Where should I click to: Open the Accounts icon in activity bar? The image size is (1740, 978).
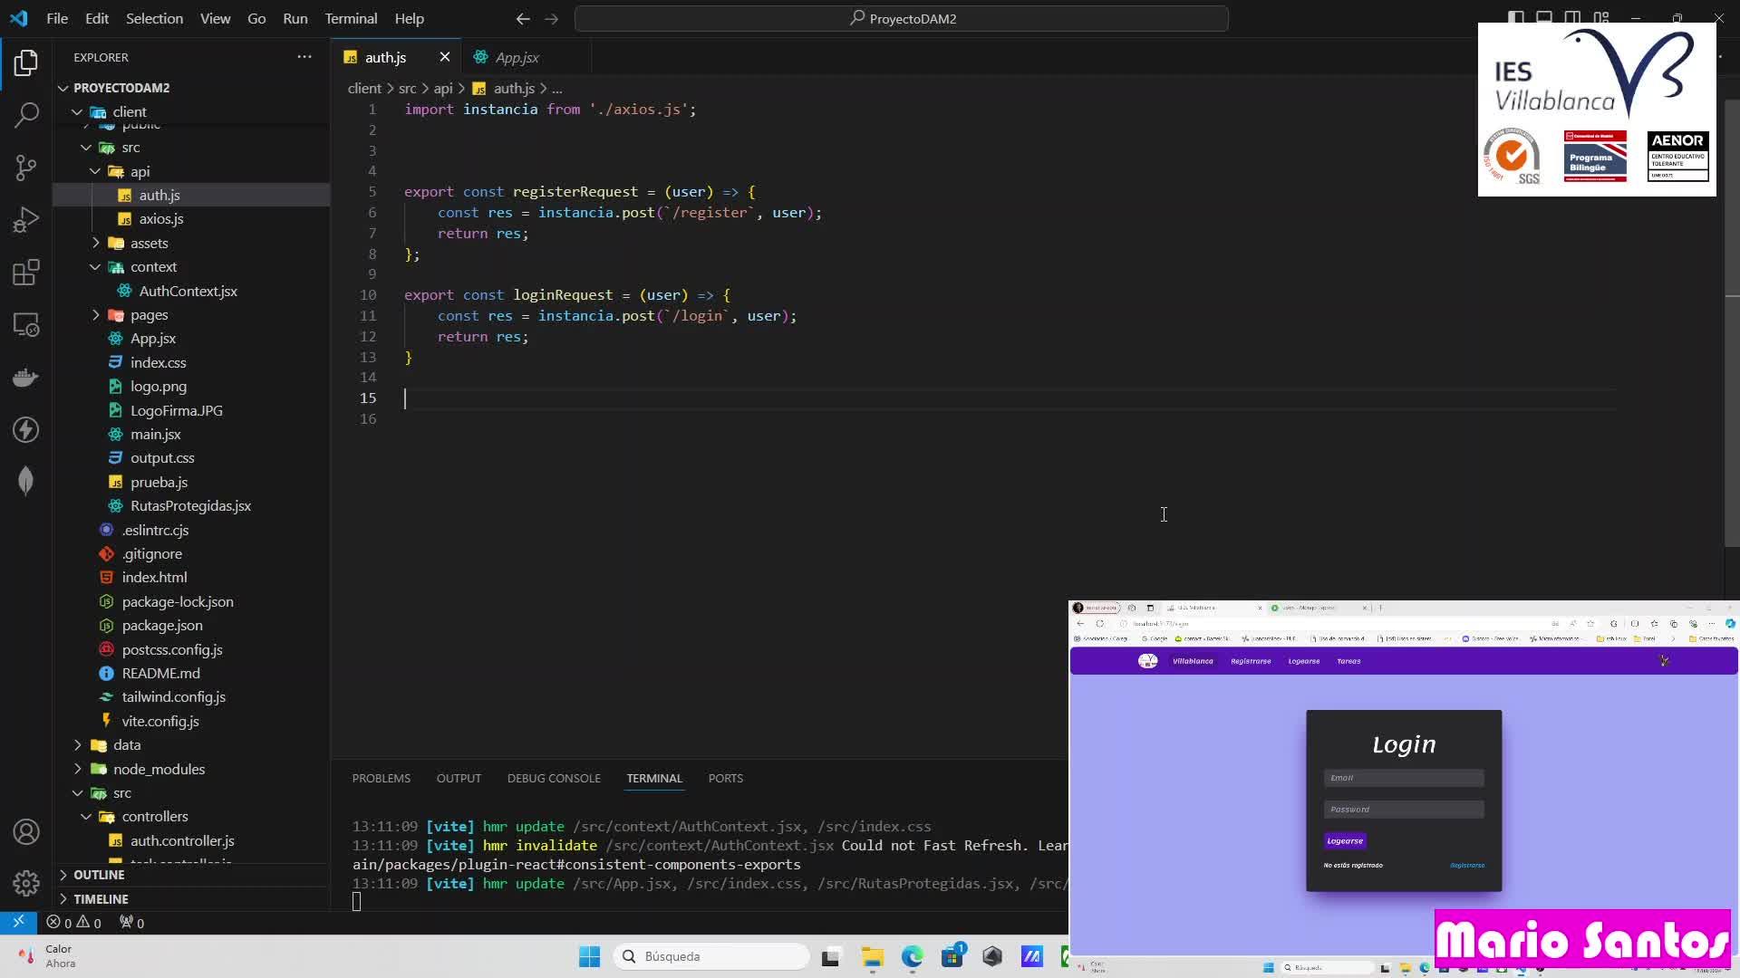tap(26, 831)
